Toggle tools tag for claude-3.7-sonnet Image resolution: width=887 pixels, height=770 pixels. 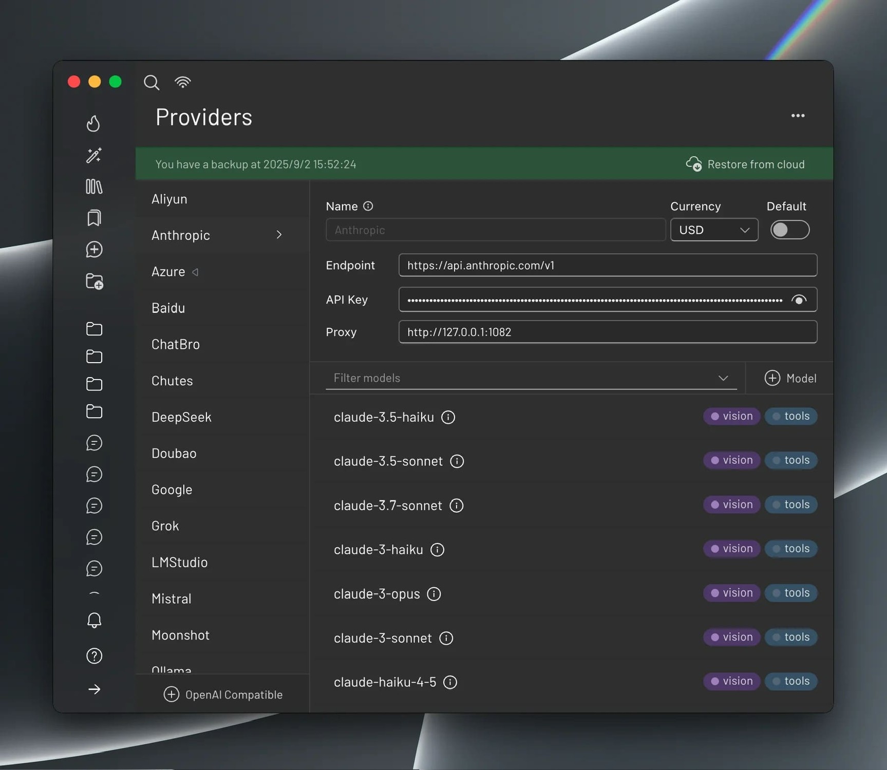click(x=791, y=504)
